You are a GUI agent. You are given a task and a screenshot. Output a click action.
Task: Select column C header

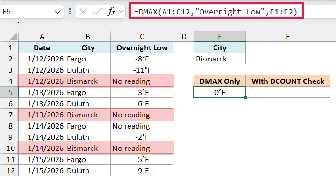click(142, 36)
